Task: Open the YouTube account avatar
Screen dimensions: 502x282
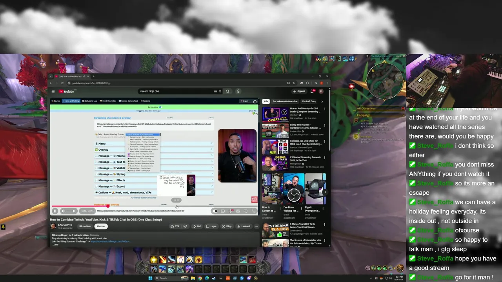Action: pos(321,91)
